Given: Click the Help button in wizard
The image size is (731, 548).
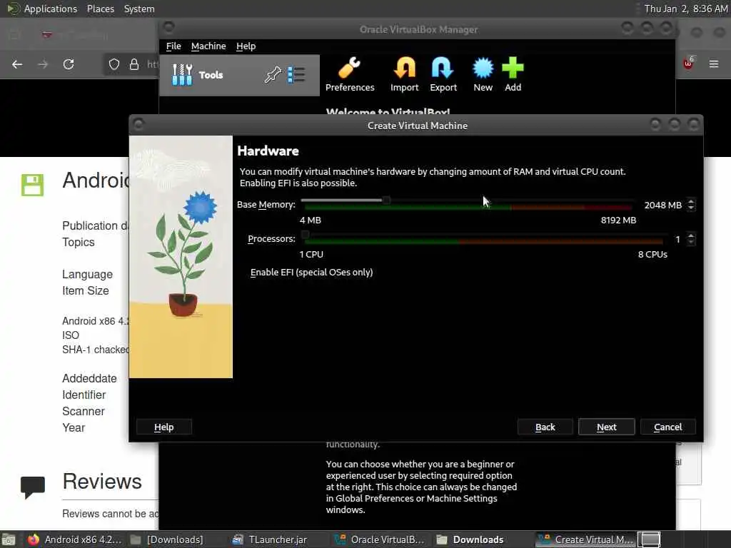Looking at the screenshot, I should pos(163,427).
